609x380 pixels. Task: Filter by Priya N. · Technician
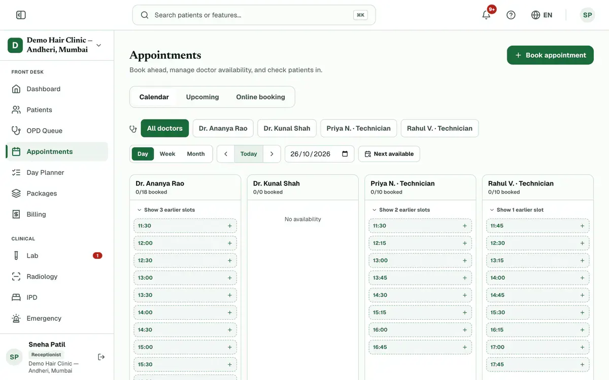pyautogui.click(x=359, y=128)
